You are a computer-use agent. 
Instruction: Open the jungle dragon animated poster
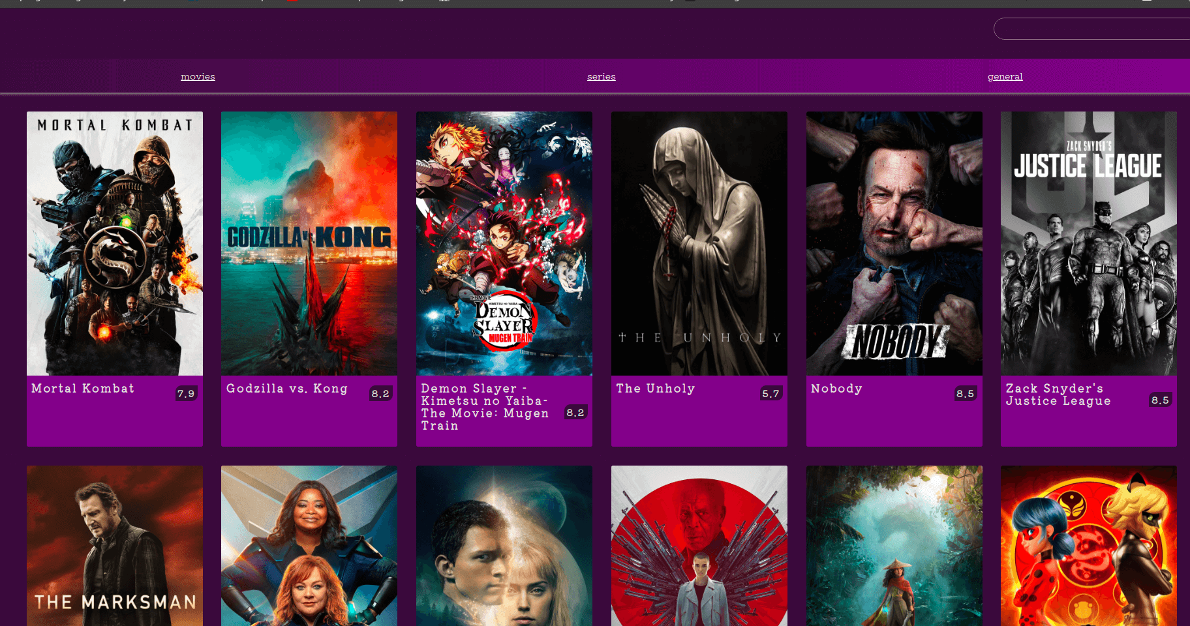pos(894,546)
